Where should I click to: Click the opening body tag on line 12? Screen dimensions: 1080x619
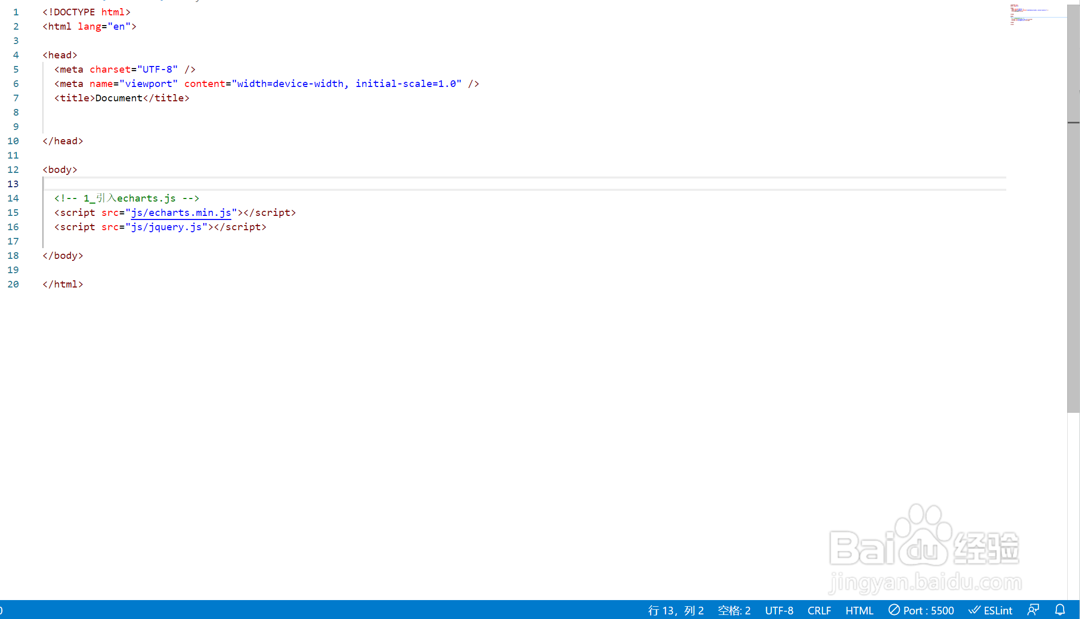coord(60,170)
